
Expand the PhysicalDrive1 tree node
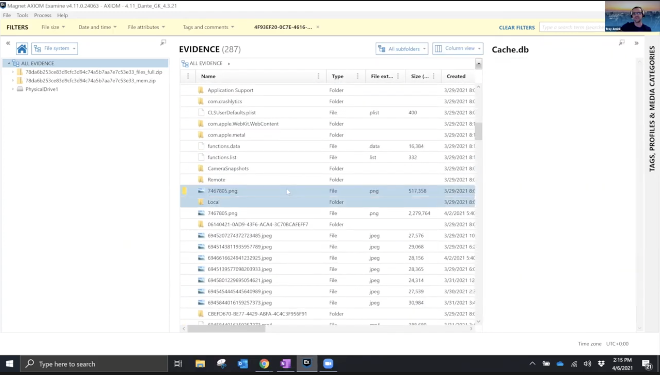[x=13, y=89]
